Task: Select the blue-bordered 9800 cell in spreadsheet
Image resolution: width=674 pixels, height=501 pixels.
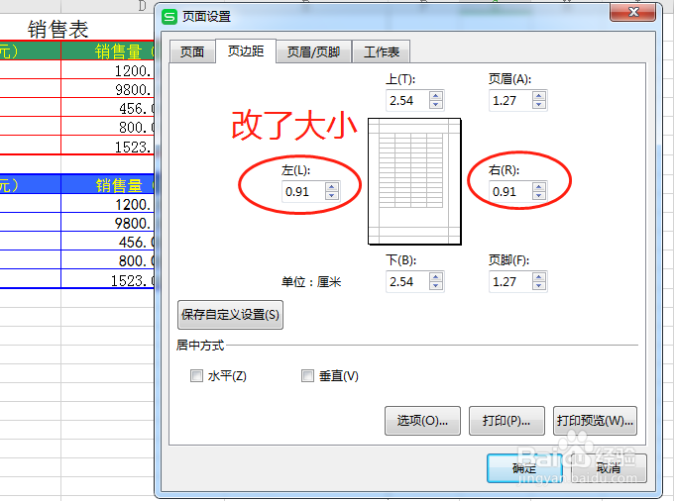Action: (x=107, y=223)
